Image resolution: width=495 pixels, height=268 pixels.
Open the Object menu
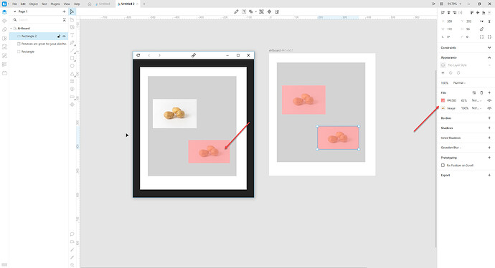pyautogui.click(x=34, y=4)
